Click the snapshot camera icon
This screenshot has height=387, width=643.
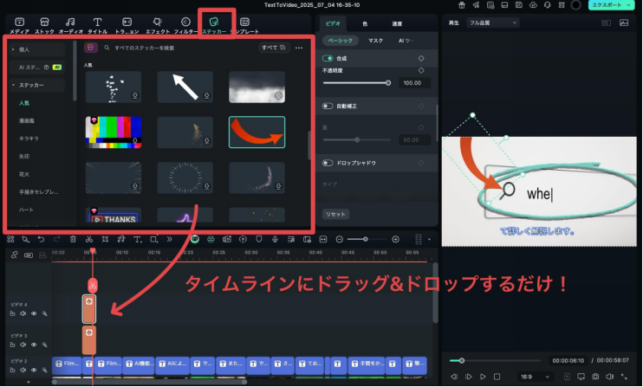click(x=595, y=377)
